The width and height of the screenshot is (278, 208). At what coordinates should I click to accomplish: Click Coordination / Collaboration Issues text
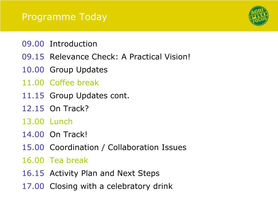pos(118,148)
